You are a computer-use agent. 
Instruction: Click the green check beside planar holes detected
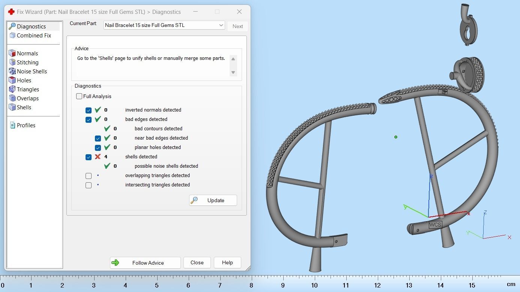click(107, 147)
